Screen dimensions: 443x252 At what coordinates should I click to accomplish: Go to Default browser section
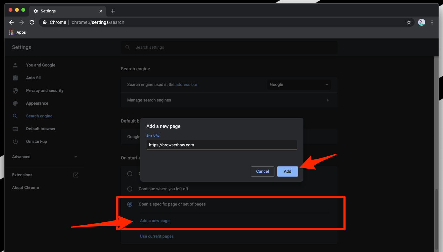[41, 129]
